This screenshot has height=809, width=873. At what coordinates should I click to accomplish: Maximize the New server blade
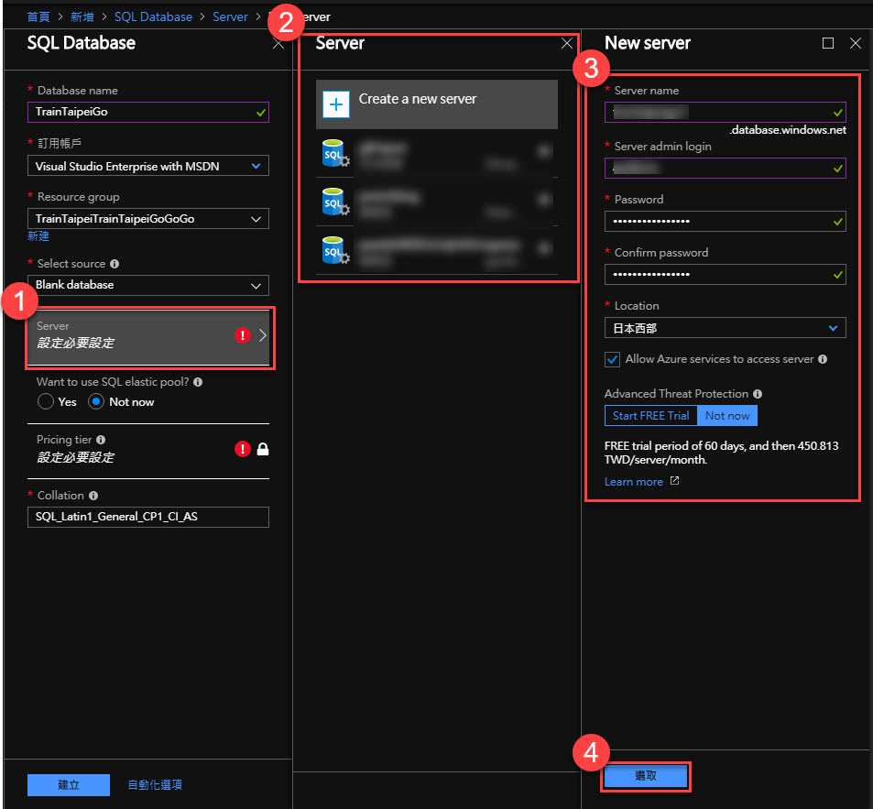(828, 43)
